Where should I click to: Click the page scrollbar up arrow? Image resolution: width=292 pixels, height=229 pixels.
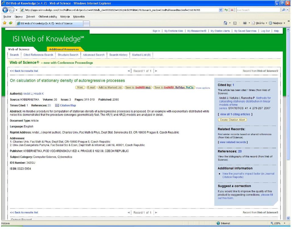288,30
